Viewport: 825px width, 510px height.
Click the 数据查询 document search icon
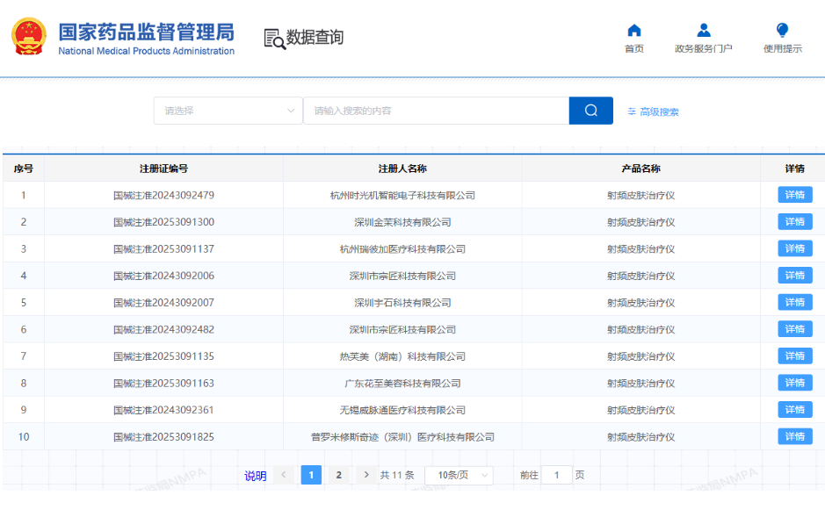coord(275,38)
